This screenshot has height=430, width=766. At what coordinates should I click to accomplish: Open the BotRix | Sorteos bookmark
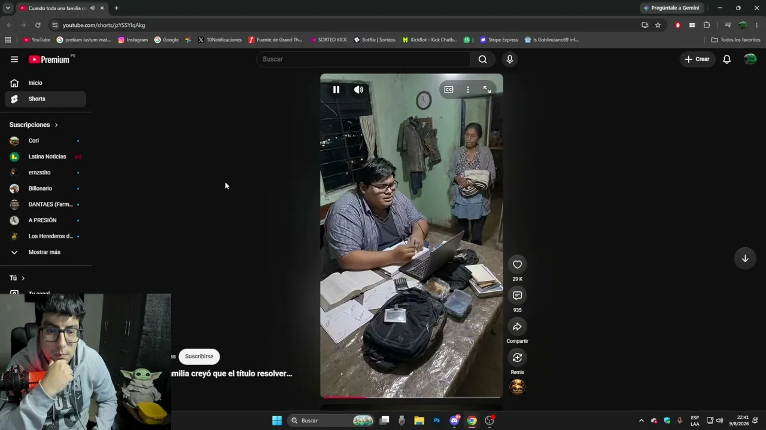click(375, 40)
